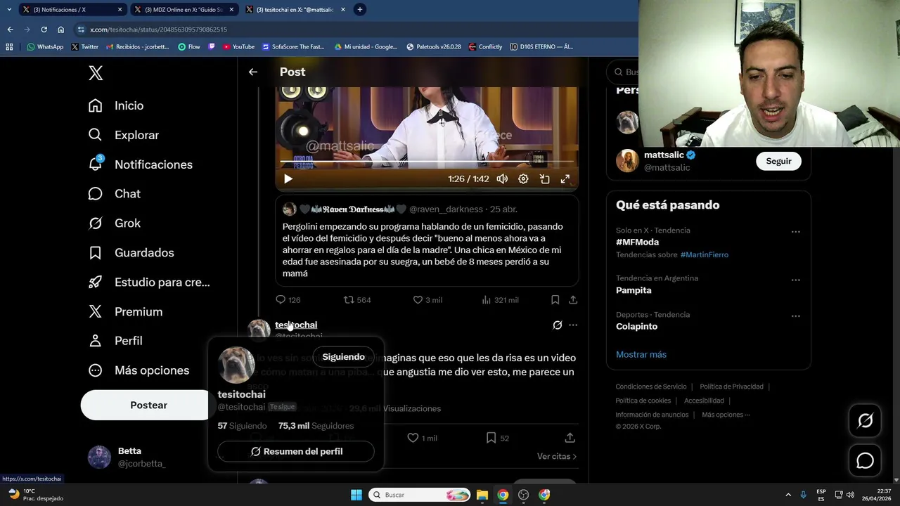
Task: Open Grok in sidebar
Action: [114, 223]
